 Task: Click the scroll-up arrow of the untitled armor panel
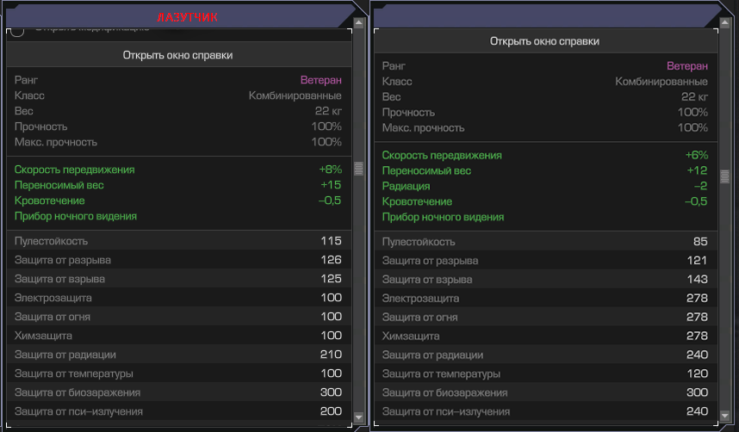[725, 22]
